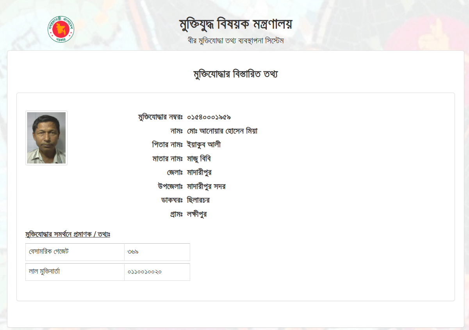Click the post office value ছিলারচর

click(199, 200)
